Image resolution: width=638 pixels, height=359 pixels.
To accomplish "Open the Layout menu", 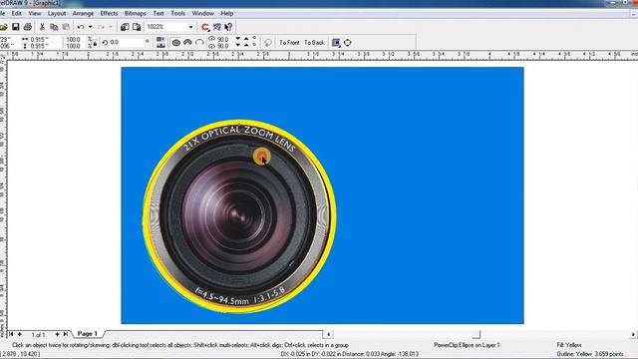I will point(57,13).
